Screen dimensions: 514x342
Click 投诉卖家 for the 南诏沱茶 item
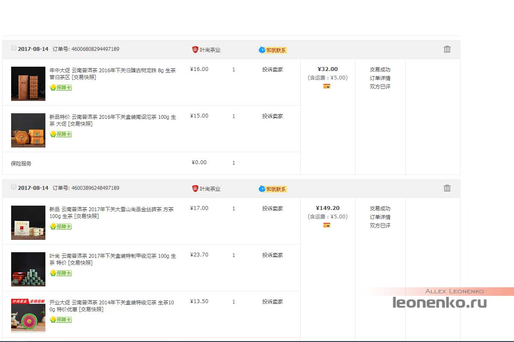pyautogui.click(x=272, y=116)
